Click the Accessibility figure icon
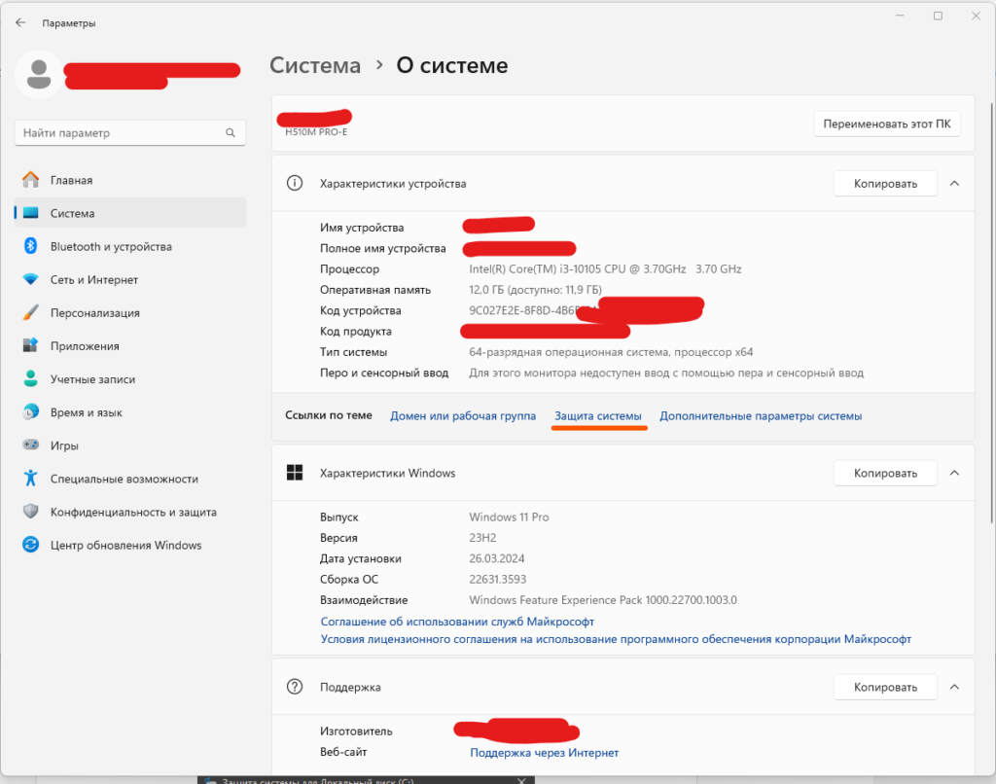The width and height of the screenshot is (996, 784). [30, 478]
